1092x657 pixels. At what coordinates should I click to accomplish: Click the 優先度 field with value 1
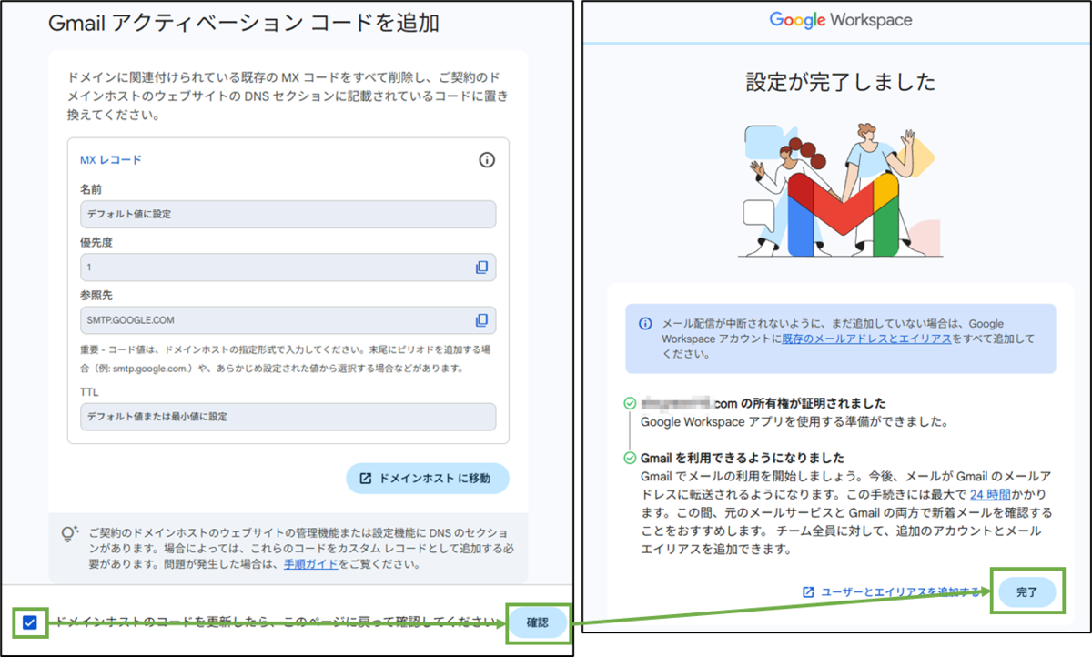(288, 268)
